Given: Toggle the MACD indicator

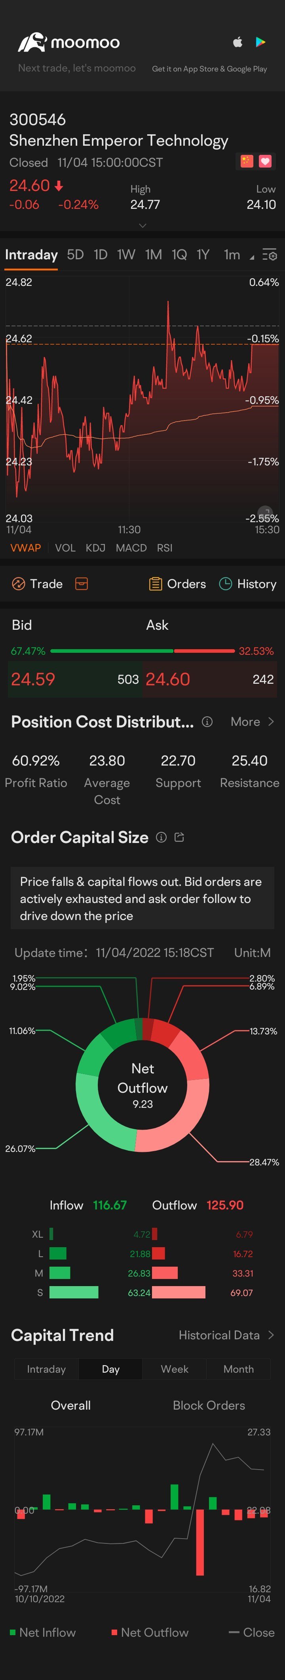Looking at the screenshot, I should (x=131, y=548).
